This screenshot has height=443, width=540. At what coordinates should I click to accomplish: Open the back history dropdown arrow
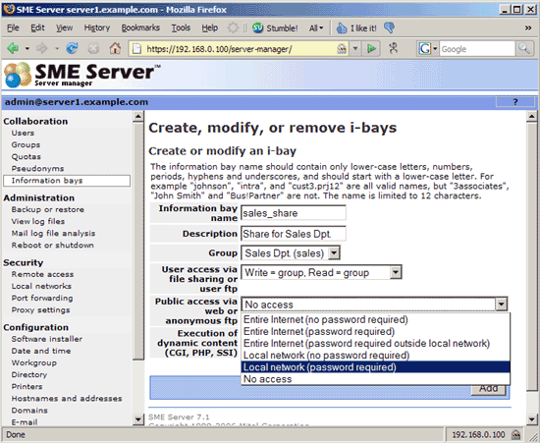coord(27,48)
